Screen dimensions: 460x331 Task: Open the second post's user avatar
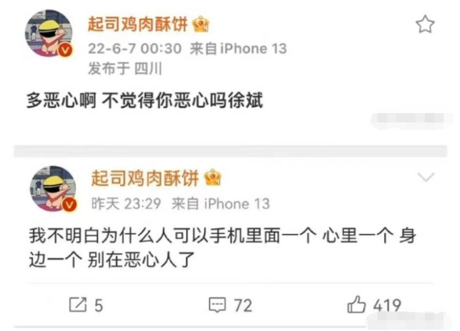click(x=53, y=188)
